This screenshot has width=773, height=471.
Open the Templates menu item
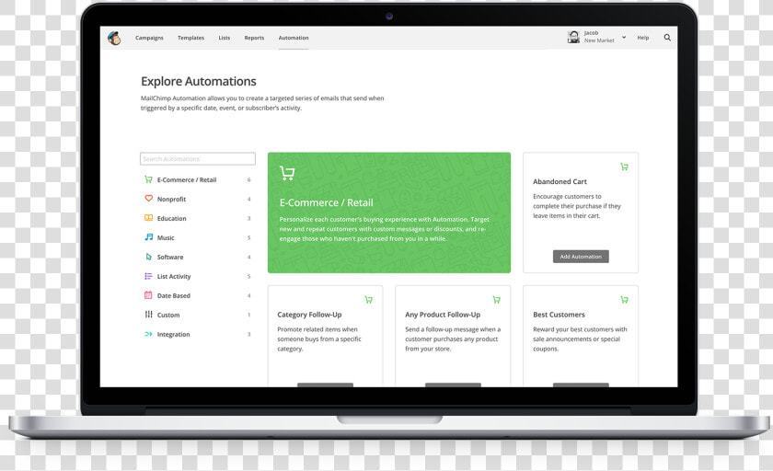(190, 38)
